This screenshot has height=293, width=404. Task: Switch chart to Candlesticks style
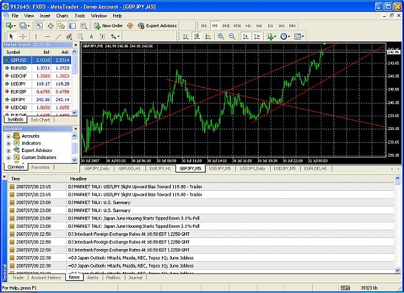[197, 36]
